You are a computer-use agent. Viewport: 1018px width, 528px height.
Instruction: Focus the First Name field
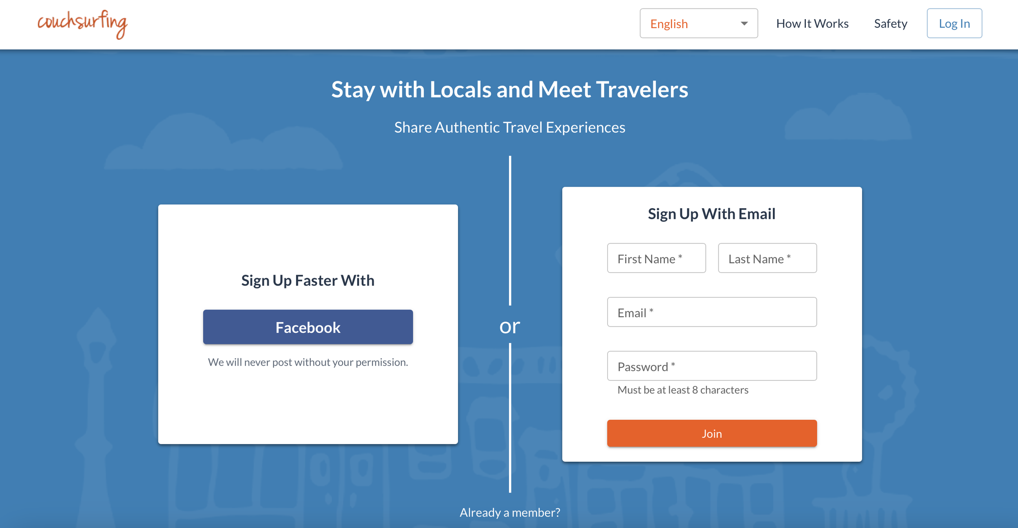pos(656,258)
